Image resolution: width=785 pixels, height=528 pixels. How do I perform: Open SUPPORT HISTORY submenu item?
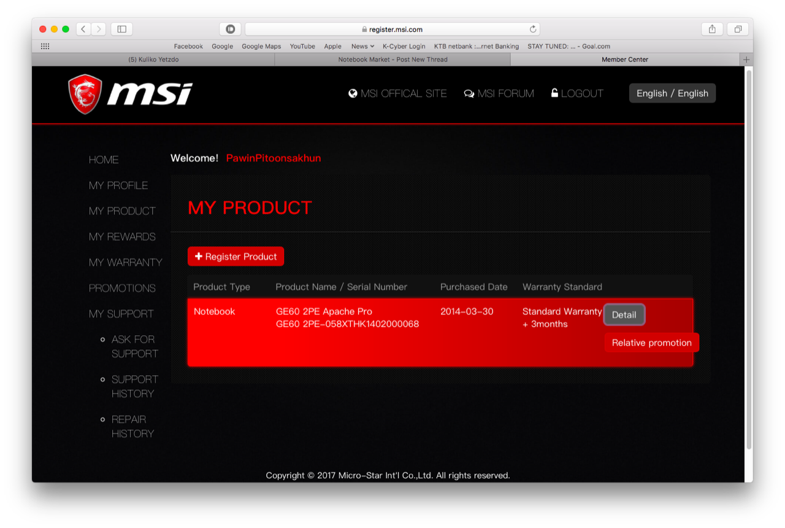[134, 386]
